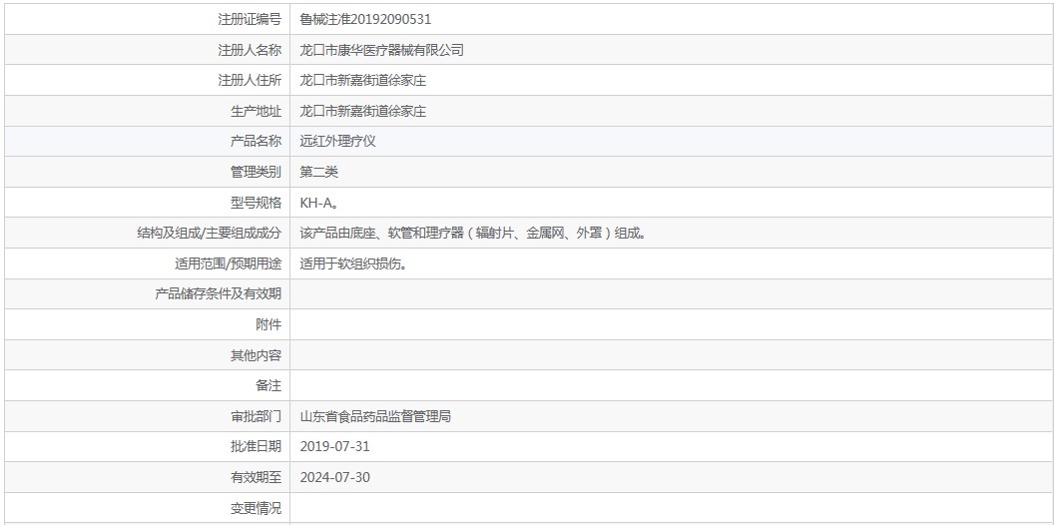Screen dimensions: 1055x525
Task: Click the 生产地址 label
Action: click(256, 111)
